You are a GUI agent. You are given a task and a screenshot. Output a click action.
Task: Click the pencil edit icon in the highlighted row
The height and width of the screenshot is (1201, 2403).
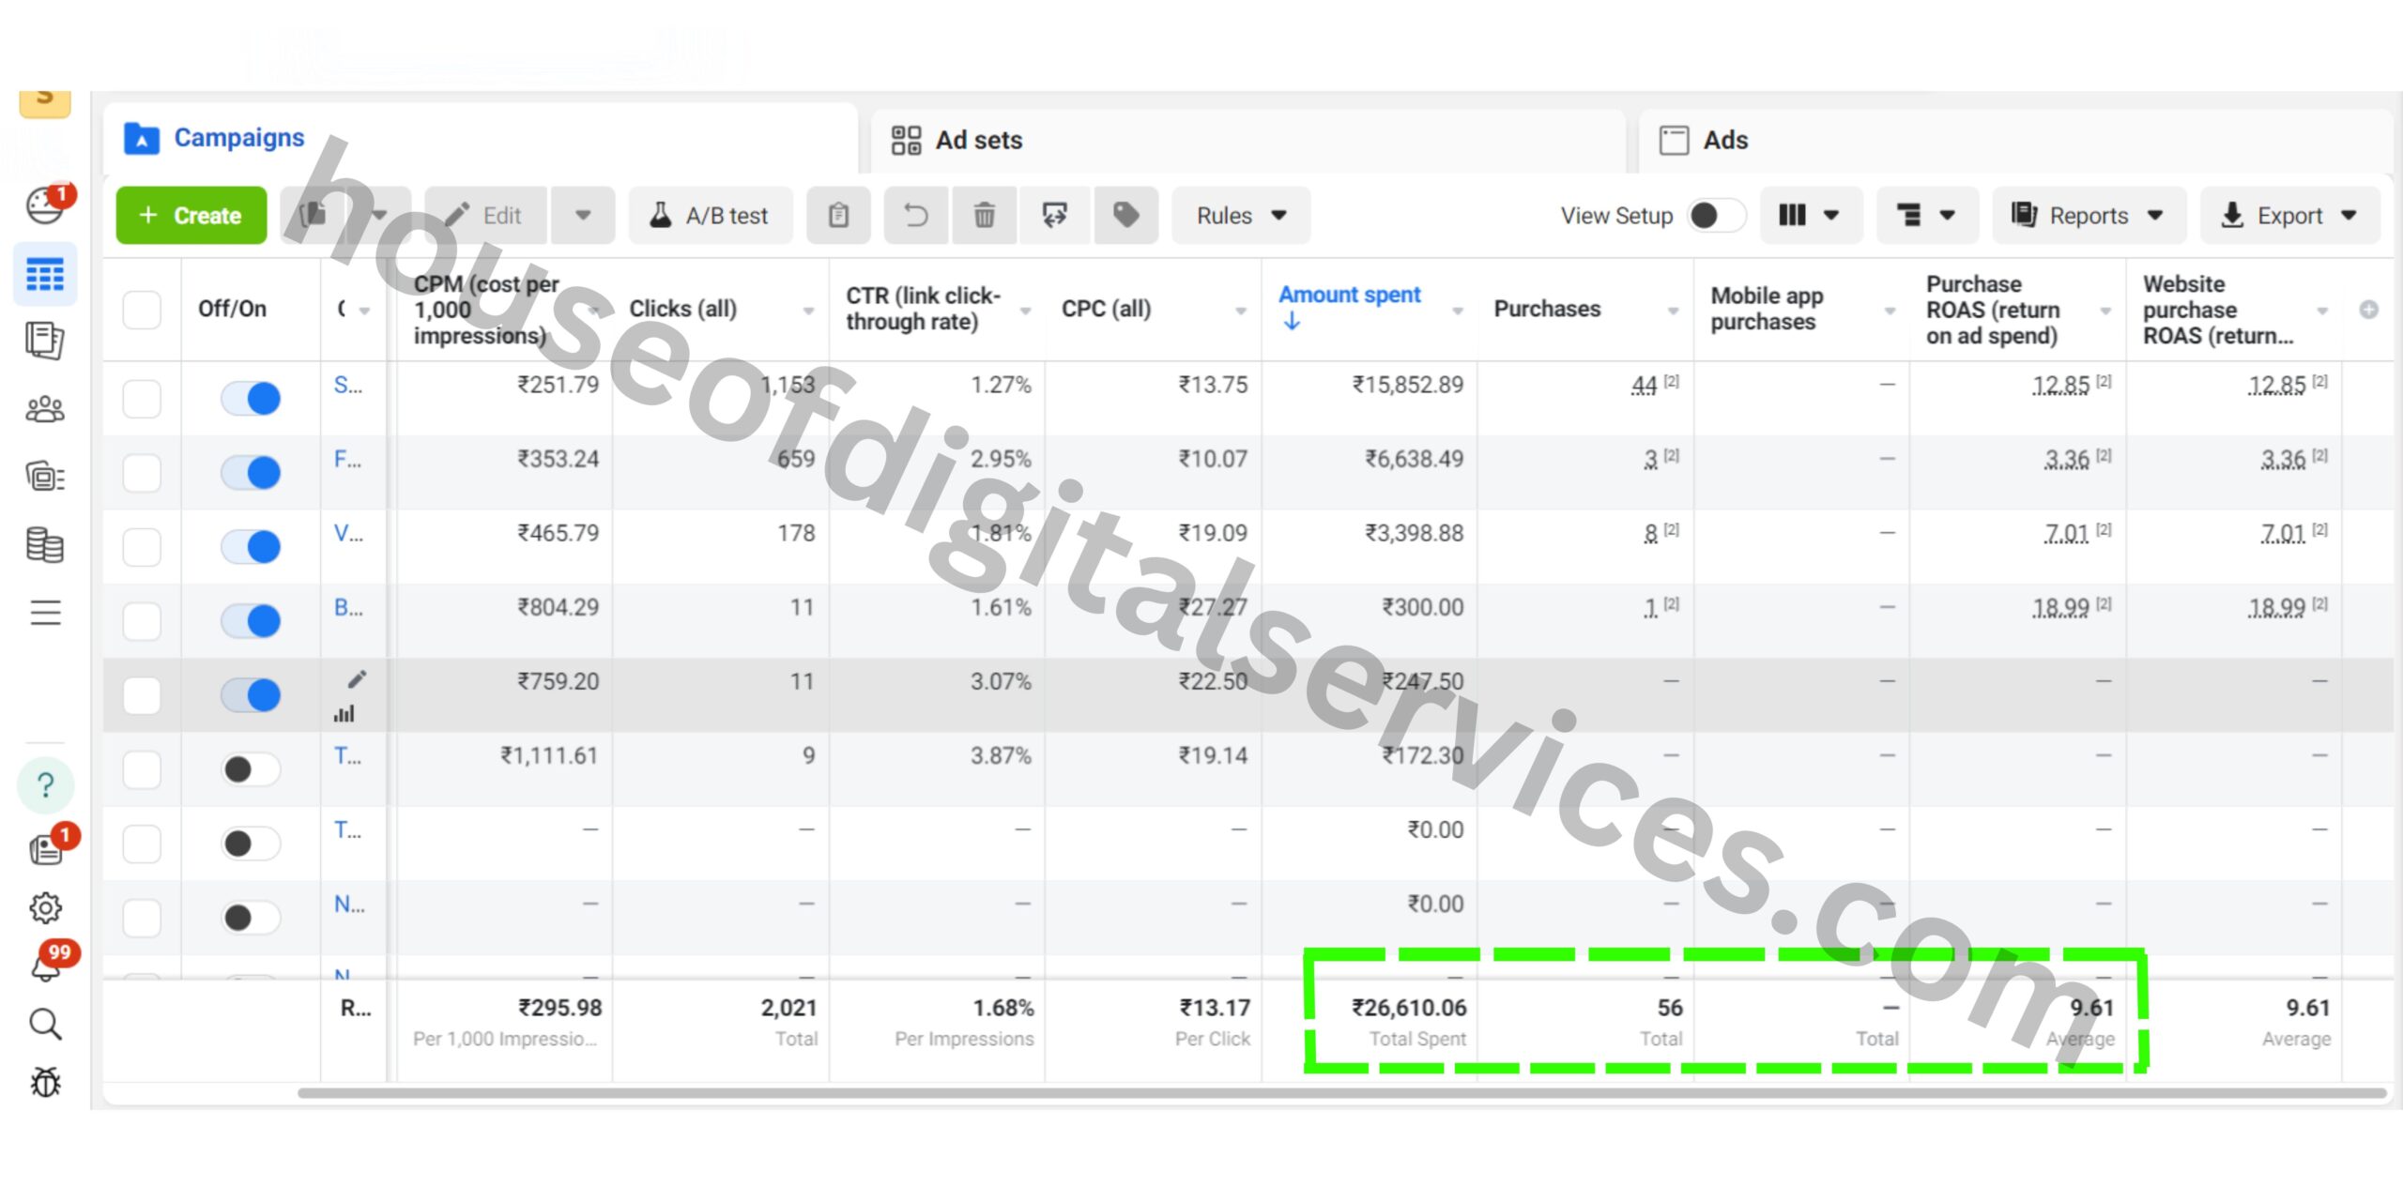pos(357,678)
